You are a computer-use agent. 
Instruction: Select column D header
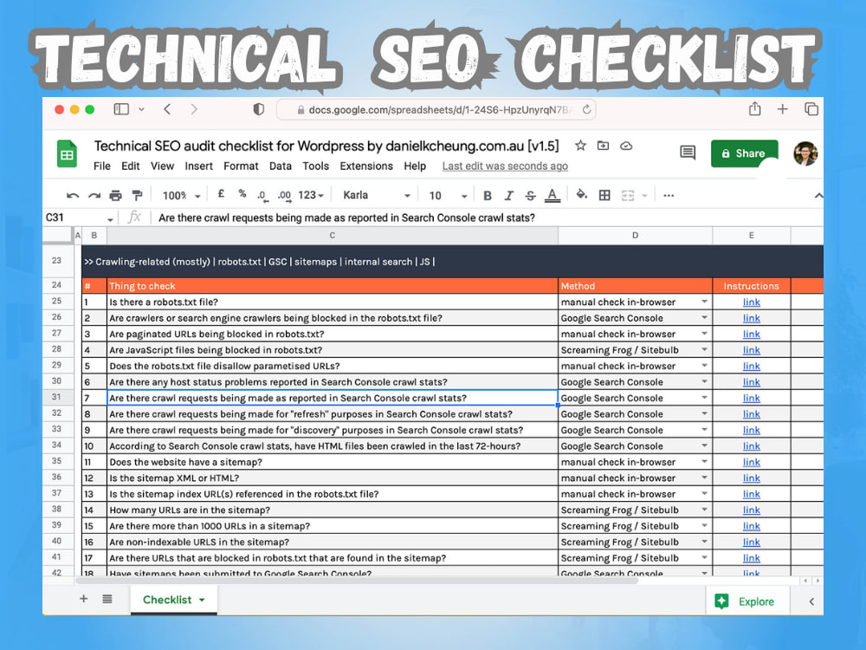point(635,236)
